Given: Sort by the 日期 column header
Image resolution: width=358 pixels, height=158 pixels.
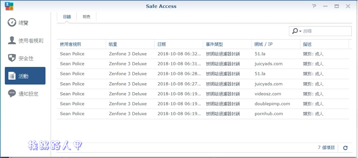Looking at the screenshot, I should pyautogui.click(x=179, y=44).
